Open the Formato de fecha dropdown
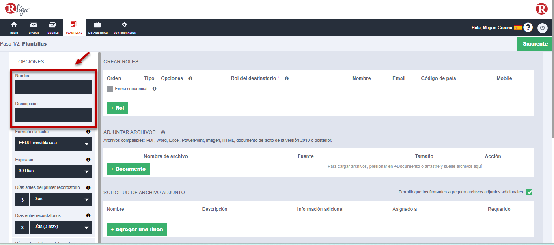 point(54,144)
